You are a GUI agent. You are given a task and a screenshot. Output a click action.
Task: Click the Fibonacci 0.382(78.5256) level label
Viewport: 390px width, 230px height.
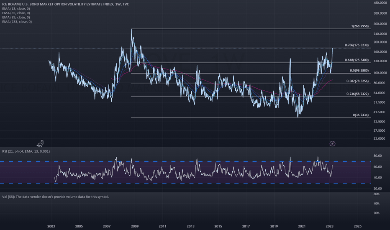pos(357,81)
